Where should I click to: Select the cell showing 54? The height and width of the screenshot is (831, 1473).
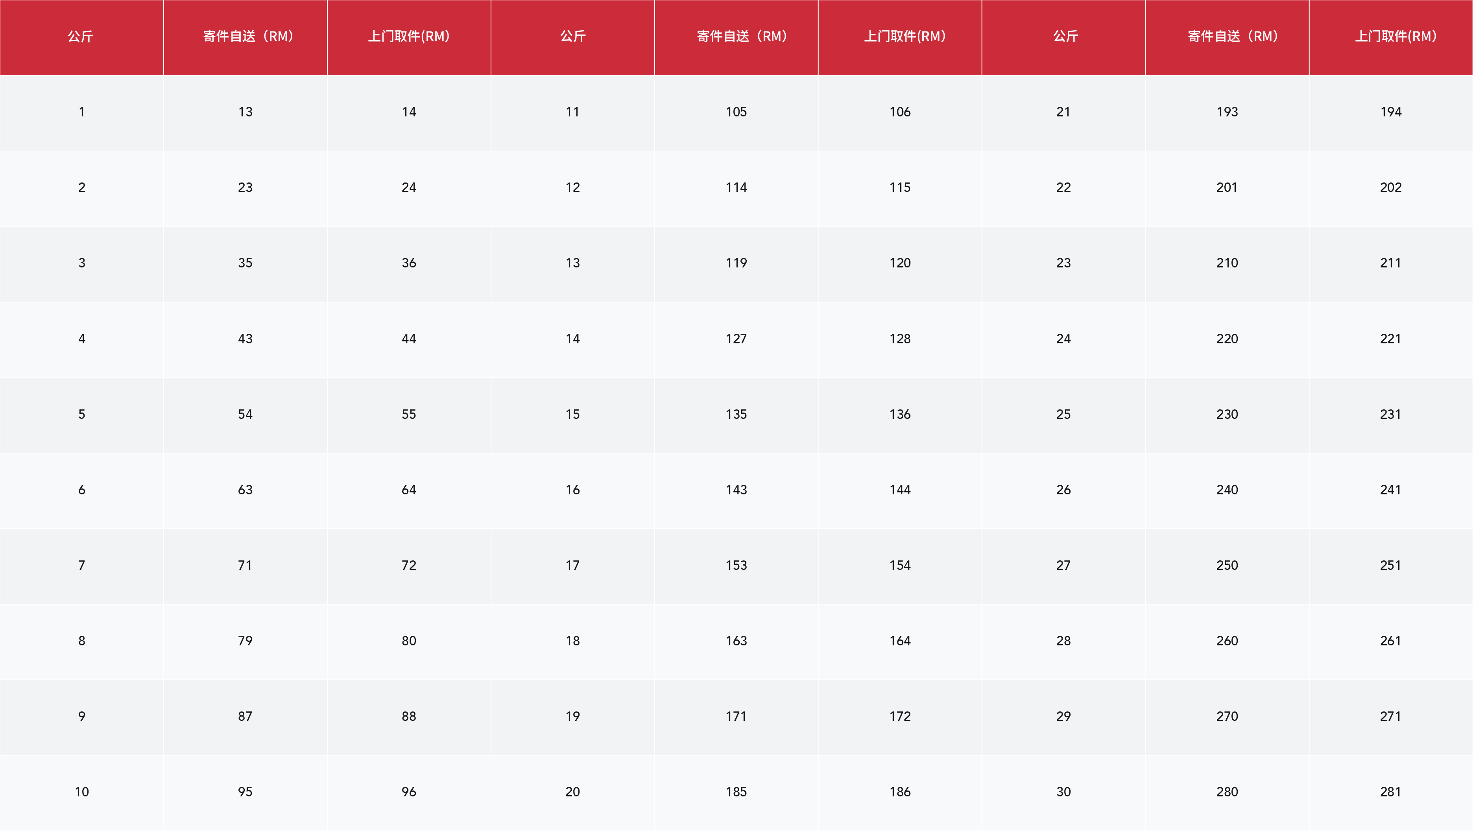pos(245,415)
